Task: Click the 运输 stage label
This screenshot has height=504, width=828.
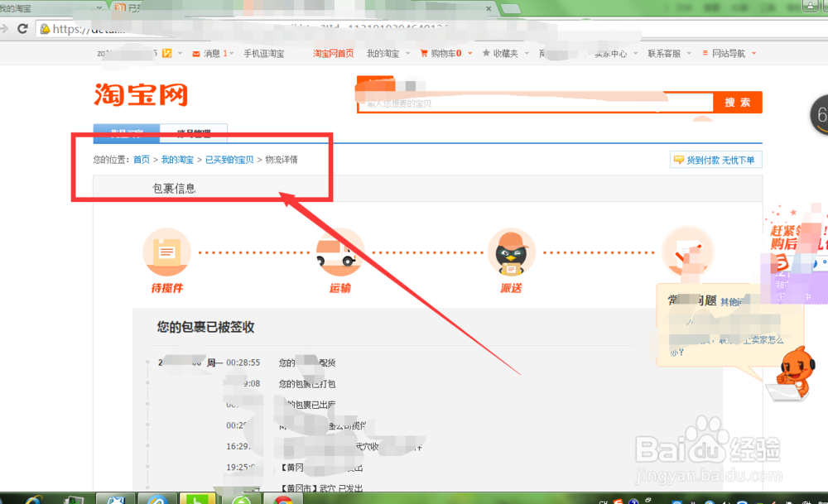Action: (339, 288)
